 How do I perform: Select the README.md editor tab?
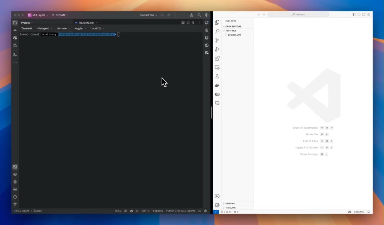[86, 23]
